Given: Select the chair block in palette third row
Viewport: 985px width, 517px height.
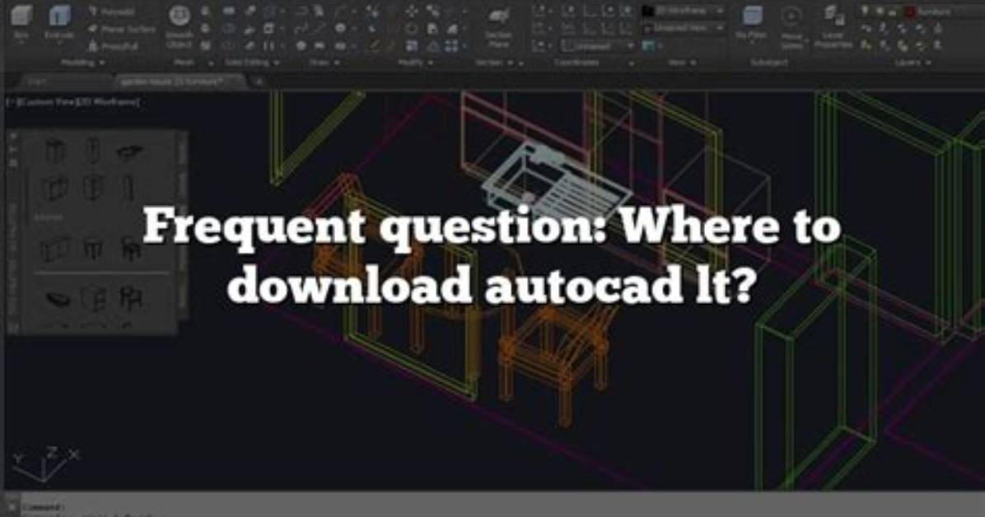Looking at the screenshot, I should (131, 248).
